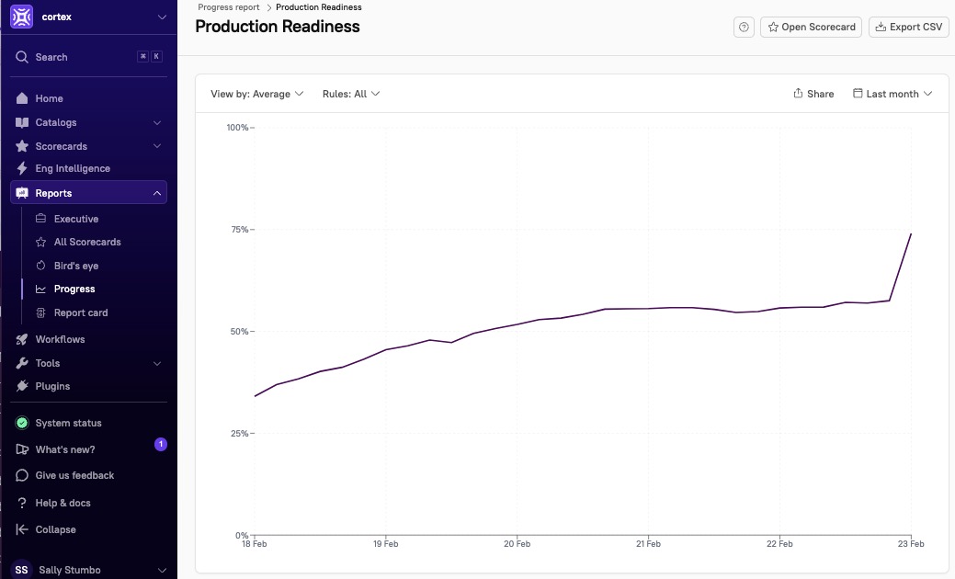
Task: Click the Open Scorecard button
Action: [810, 28]
